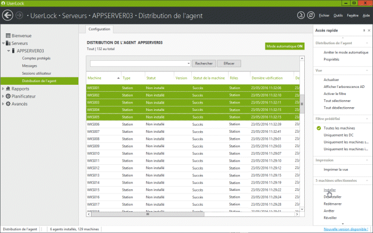
Task: Open the Aide menu
Action: point(366,15)
